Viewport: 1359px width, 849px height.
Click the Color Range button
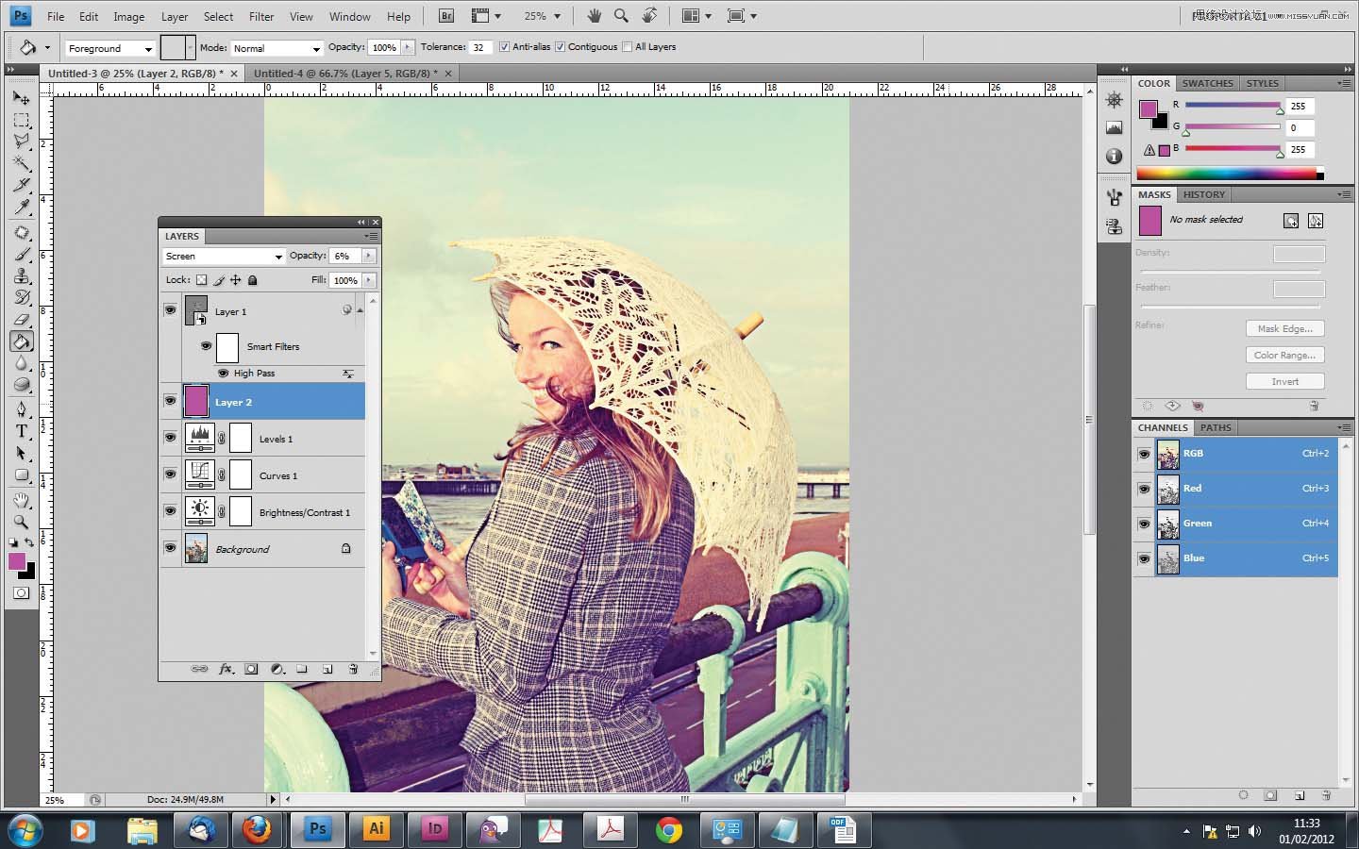click(x=1284, y=355)
